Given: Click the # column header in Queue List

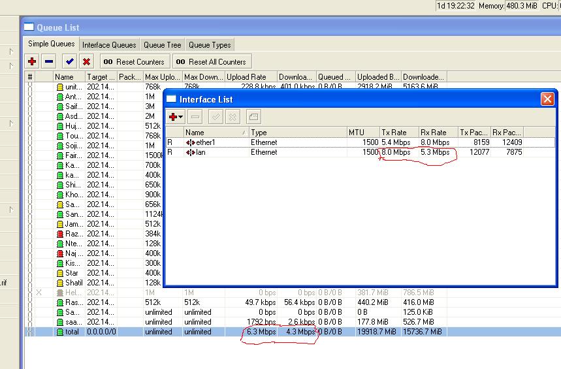Looking at the screenshot, I should click(30, 77).
